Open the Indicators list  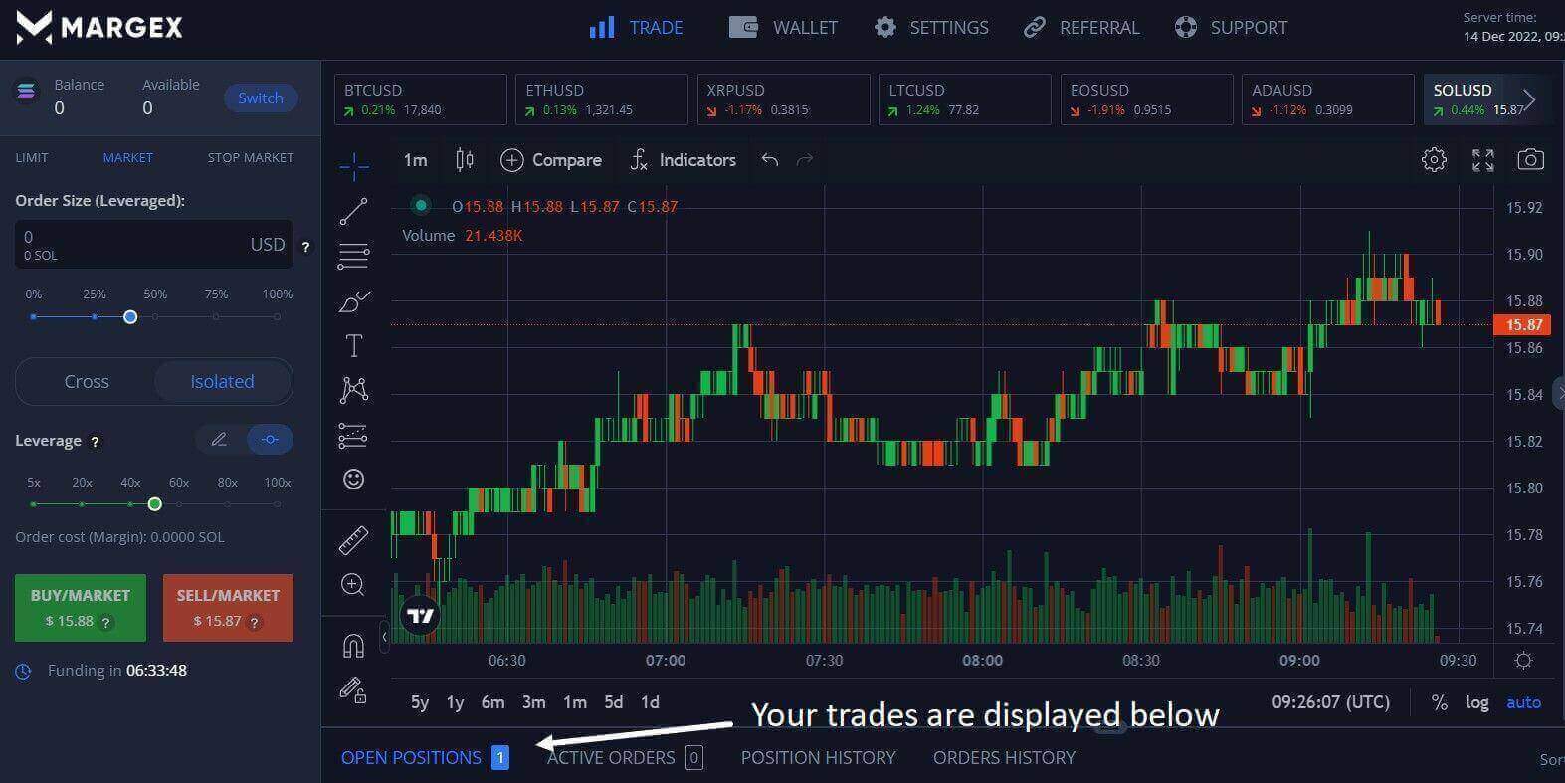point(683,160)
